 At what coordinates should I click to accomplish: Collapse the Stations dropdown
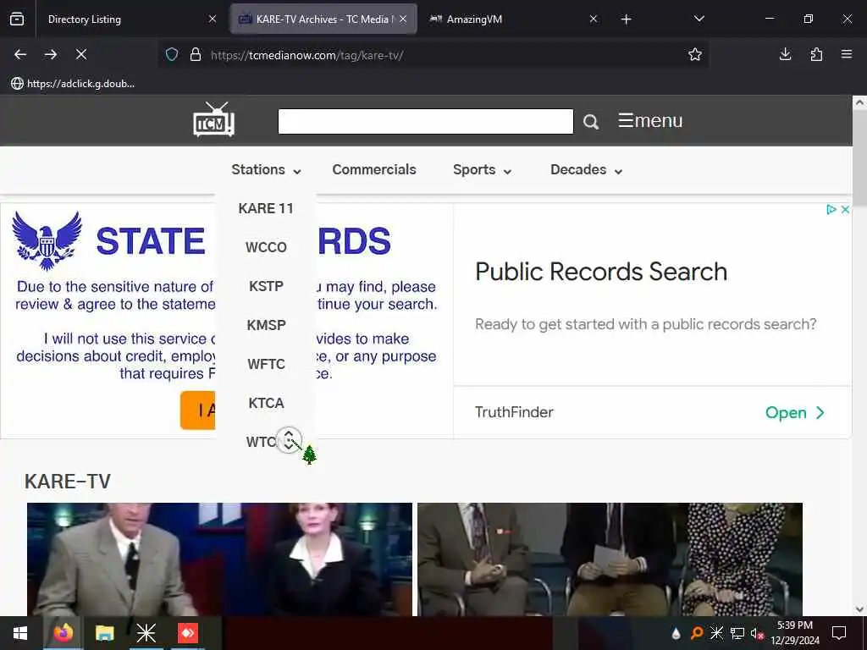click(266, 169)
